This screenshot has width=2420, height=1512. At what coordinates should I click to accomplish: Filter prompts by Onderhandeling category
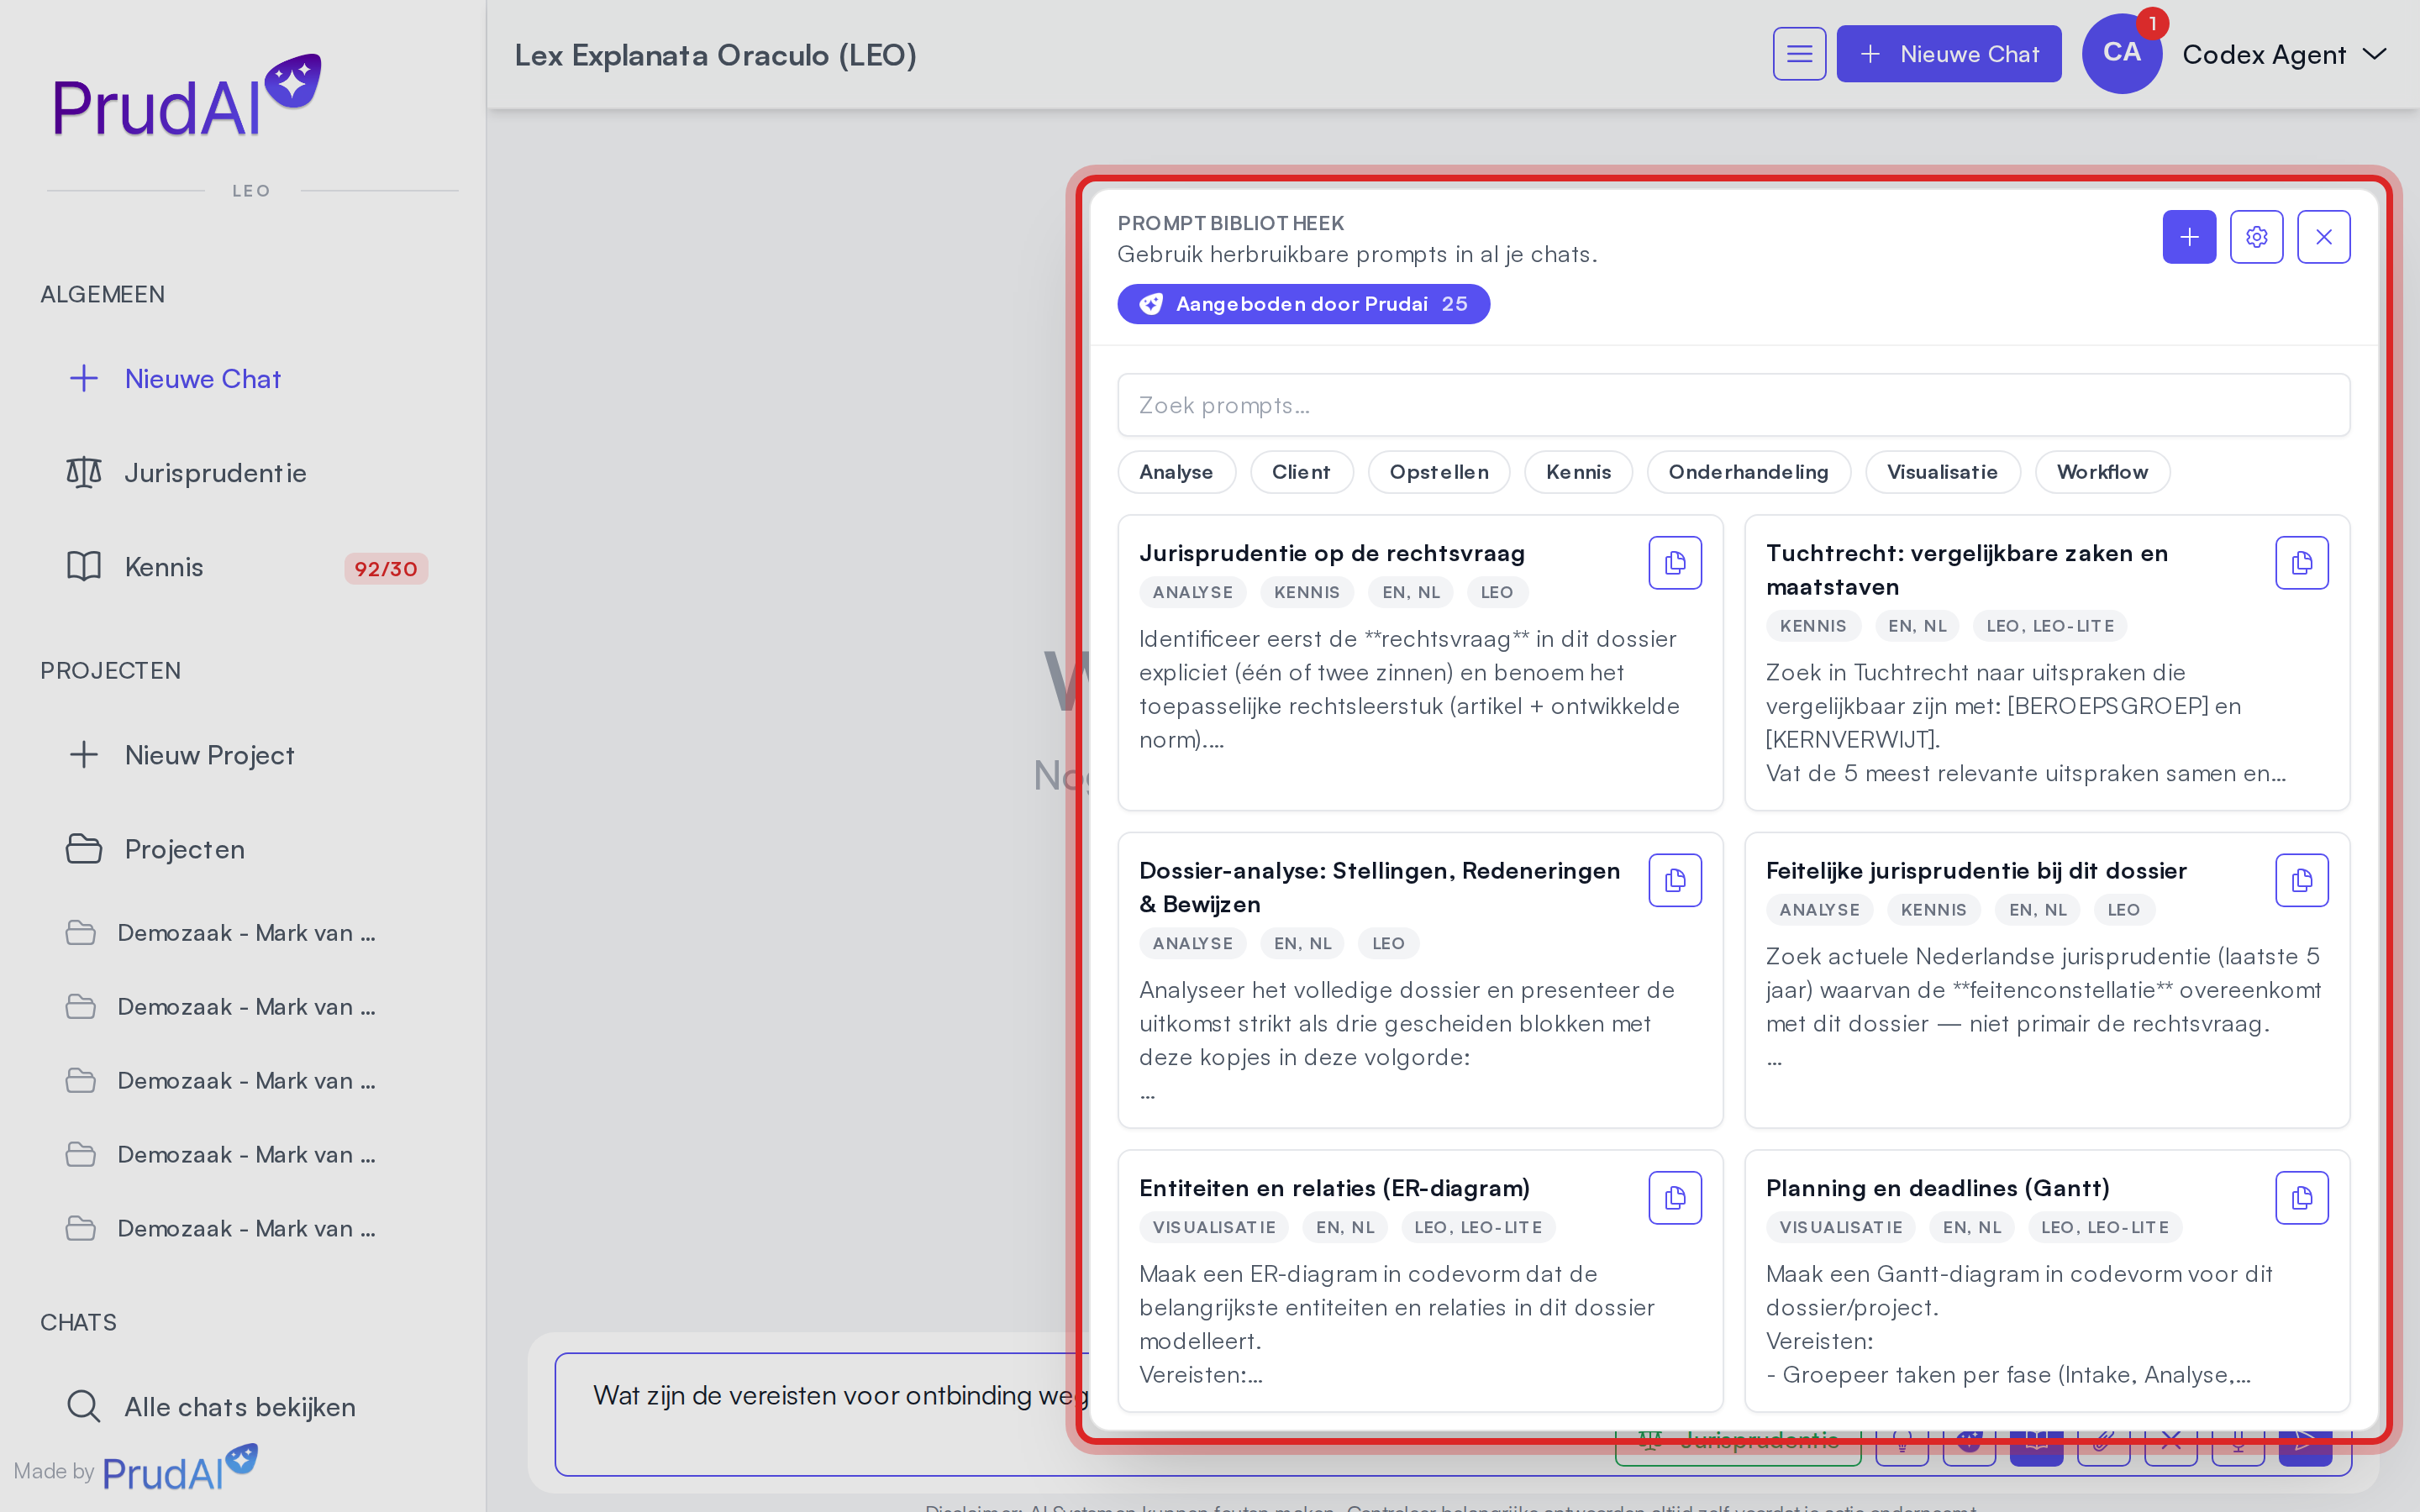coord(1748,472)
